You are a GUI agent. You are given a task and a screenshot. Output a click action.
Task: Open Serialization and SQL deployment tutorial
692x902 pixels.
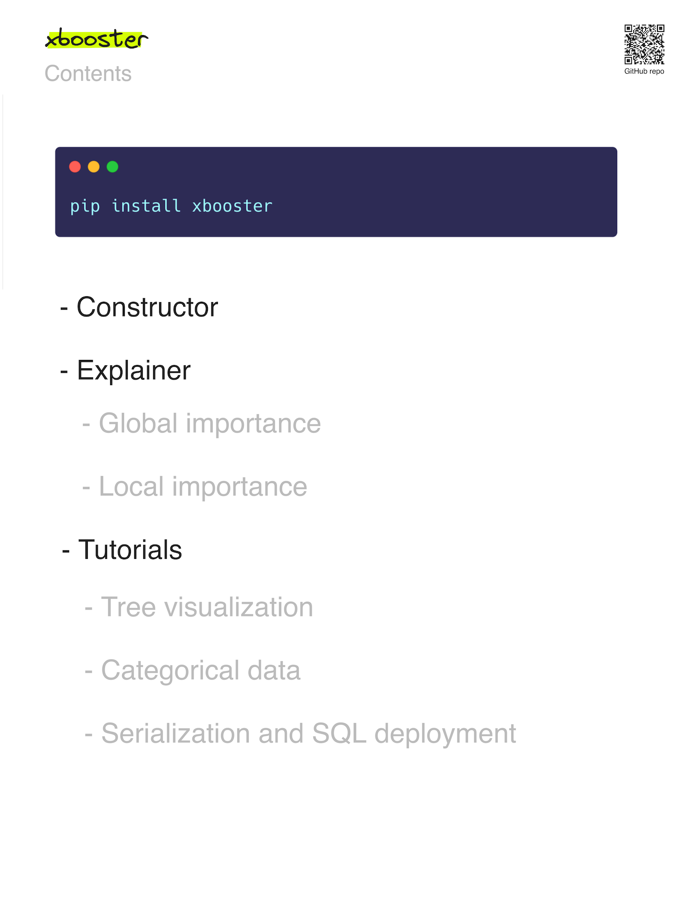(x=308, y=734)
